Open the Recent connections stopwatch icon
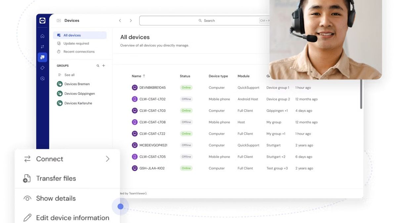The width and height of the screenshot is (397, 223). [x=59, y=51]
